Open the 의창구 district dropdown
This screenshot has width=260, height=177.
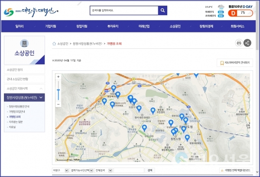[60, 171]
